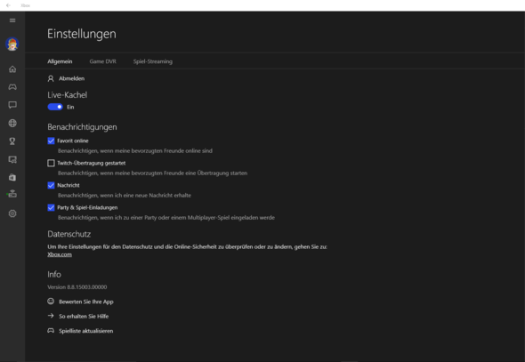Open console Connection icon in sidebar
This screenshot has width=525, height=362.
12,194
